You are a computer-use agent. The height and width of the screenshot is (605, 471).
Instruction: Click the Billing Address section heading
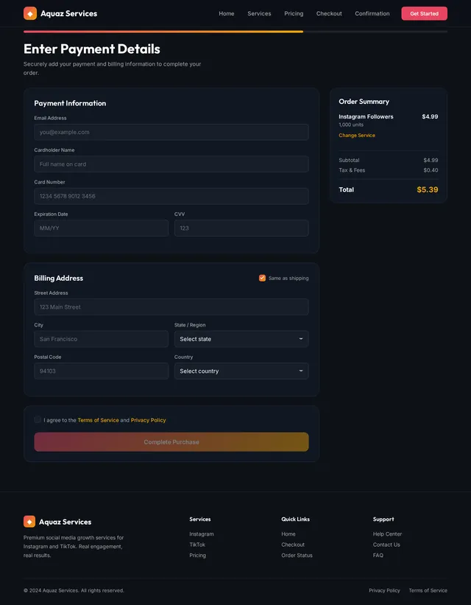pos(59,279)
